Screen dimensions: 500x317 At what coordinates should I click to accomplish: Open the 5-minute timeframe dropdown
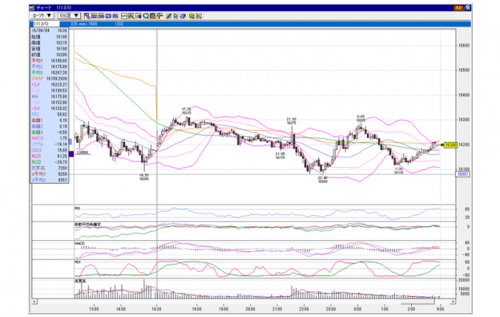[x=69, y=15]
